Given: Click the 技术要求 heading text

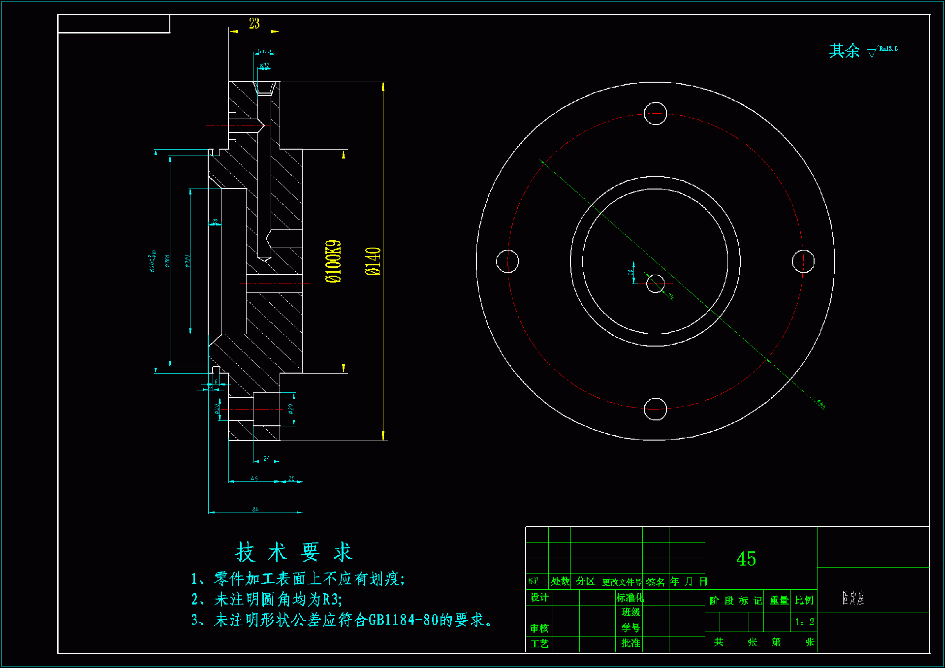Looking at the screenshot, I should pyautogui.click(x=294, y=552).
